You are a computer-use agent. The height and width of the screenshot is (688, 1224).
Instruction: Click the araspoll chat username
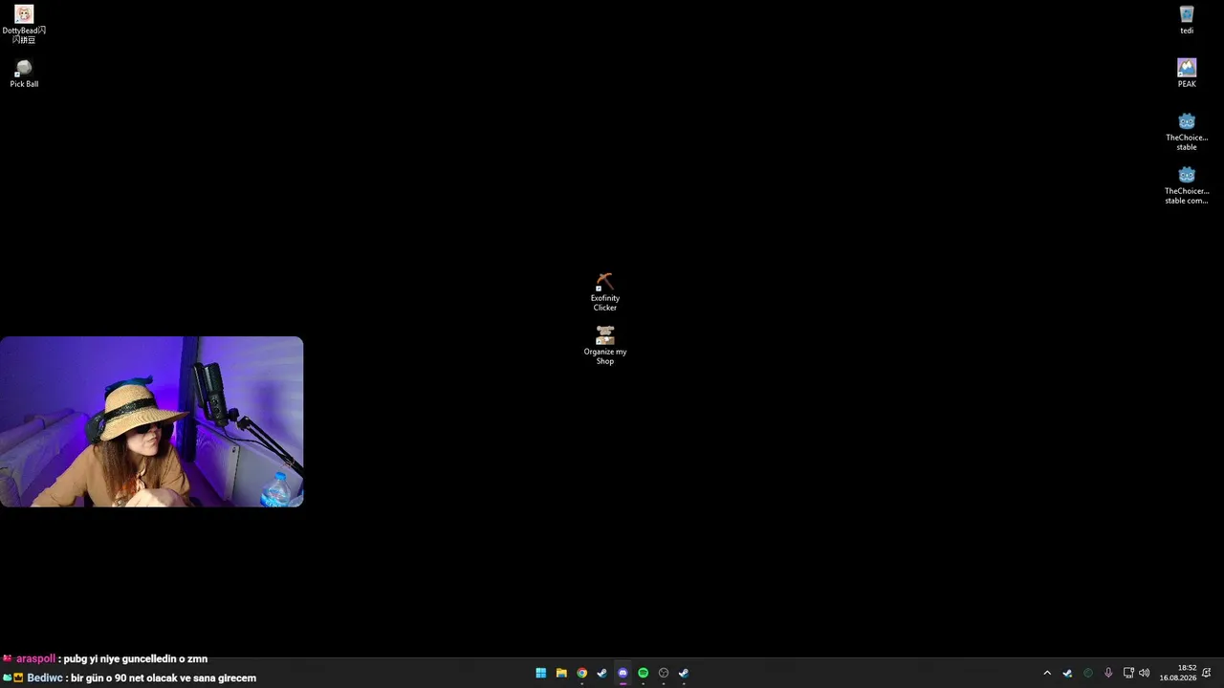[35, 658]
